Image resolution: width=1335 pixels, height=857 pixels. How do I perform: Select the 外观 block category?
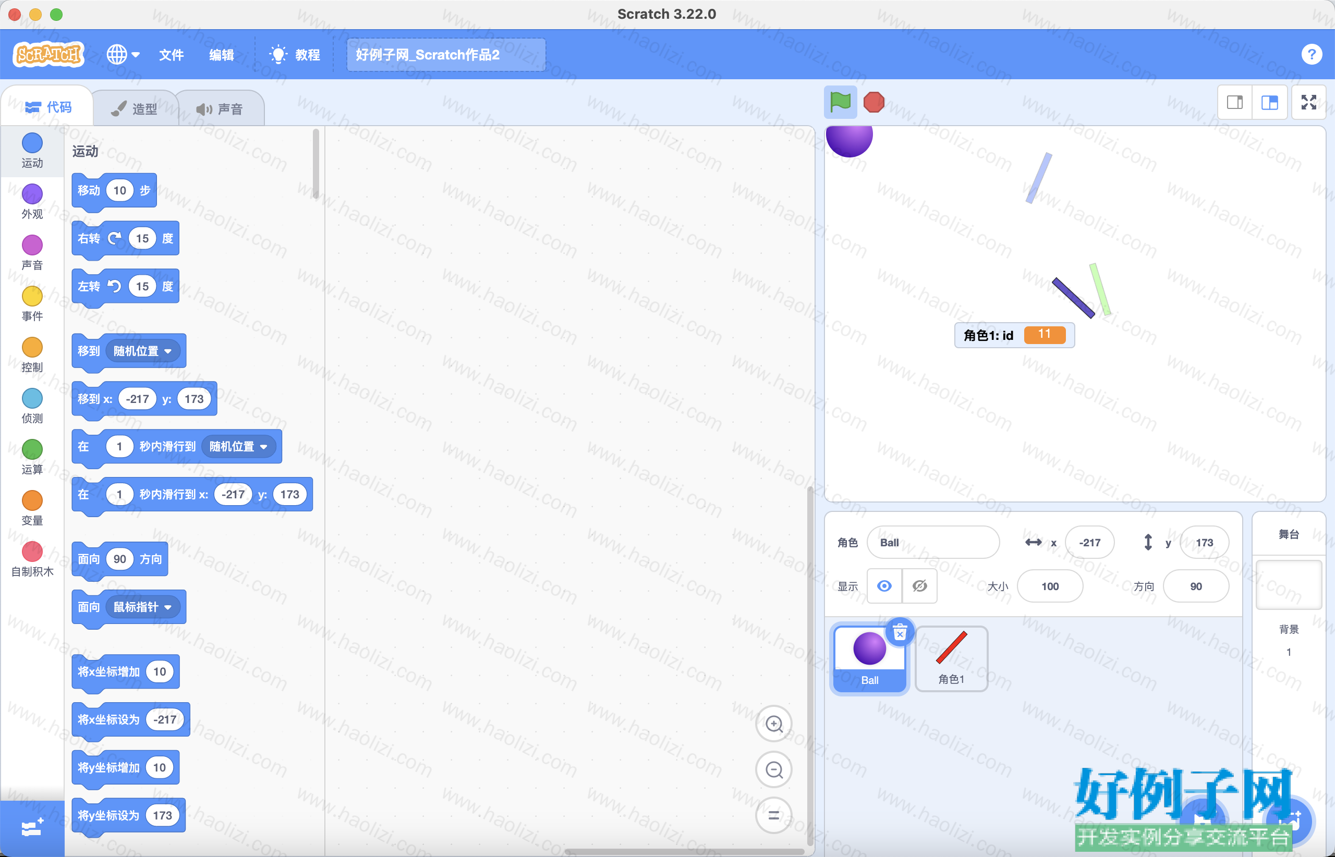(x=32, y=202)
